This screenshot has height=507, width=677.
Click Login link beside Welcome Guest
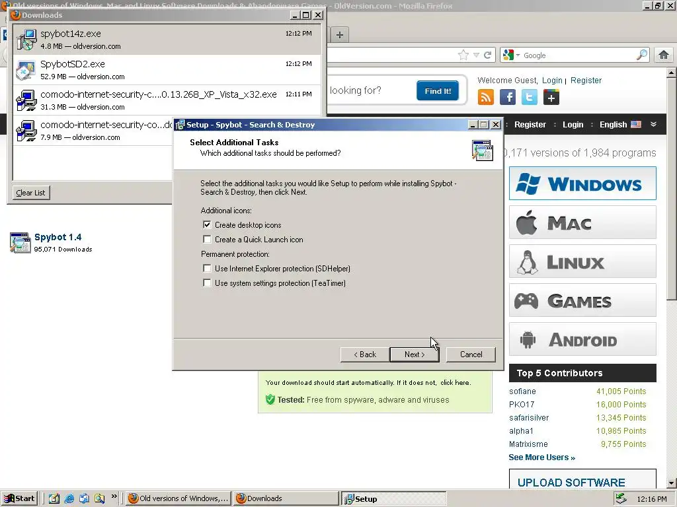click(x=552, y=80)
